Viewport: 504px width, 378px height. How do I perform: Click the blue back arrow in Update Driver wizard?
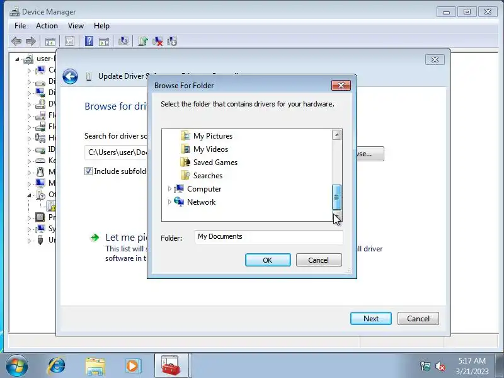pos(70,76)
